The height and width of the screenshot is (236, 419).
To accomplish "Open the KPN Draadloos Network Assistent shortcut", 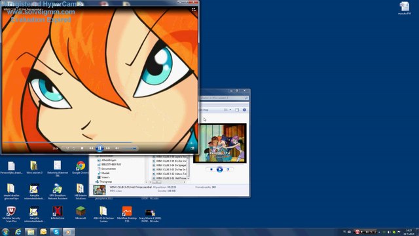I will 58,191.
